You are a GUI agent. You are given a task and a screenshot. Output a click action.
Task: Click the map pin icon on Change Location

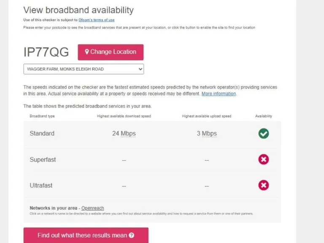[x=87, y=52]
